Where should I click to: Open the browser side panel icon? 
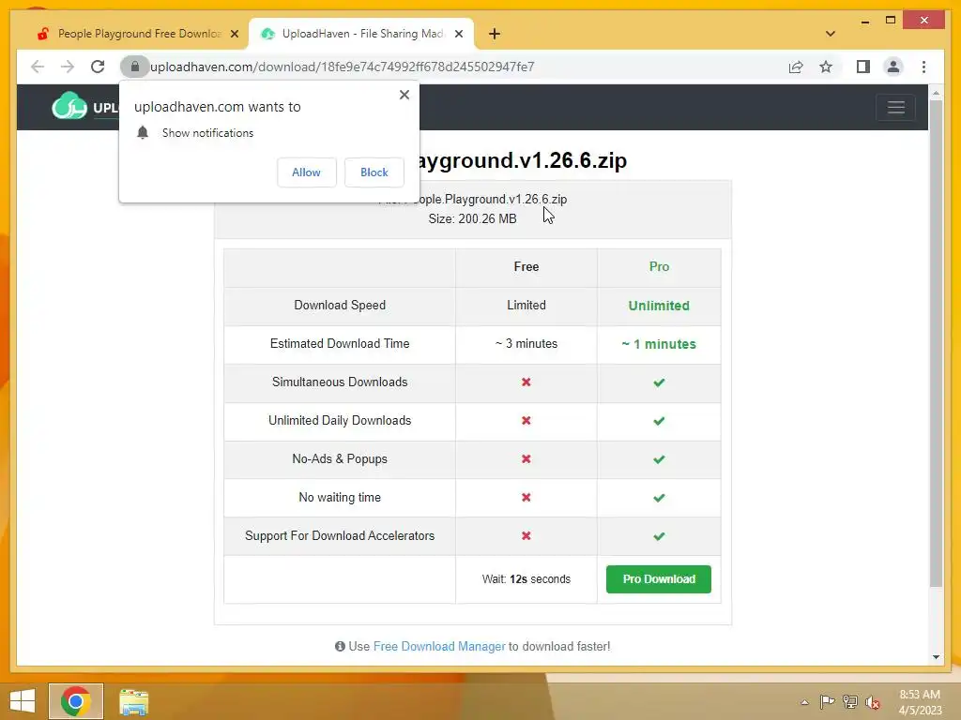(x=863, y=67)
